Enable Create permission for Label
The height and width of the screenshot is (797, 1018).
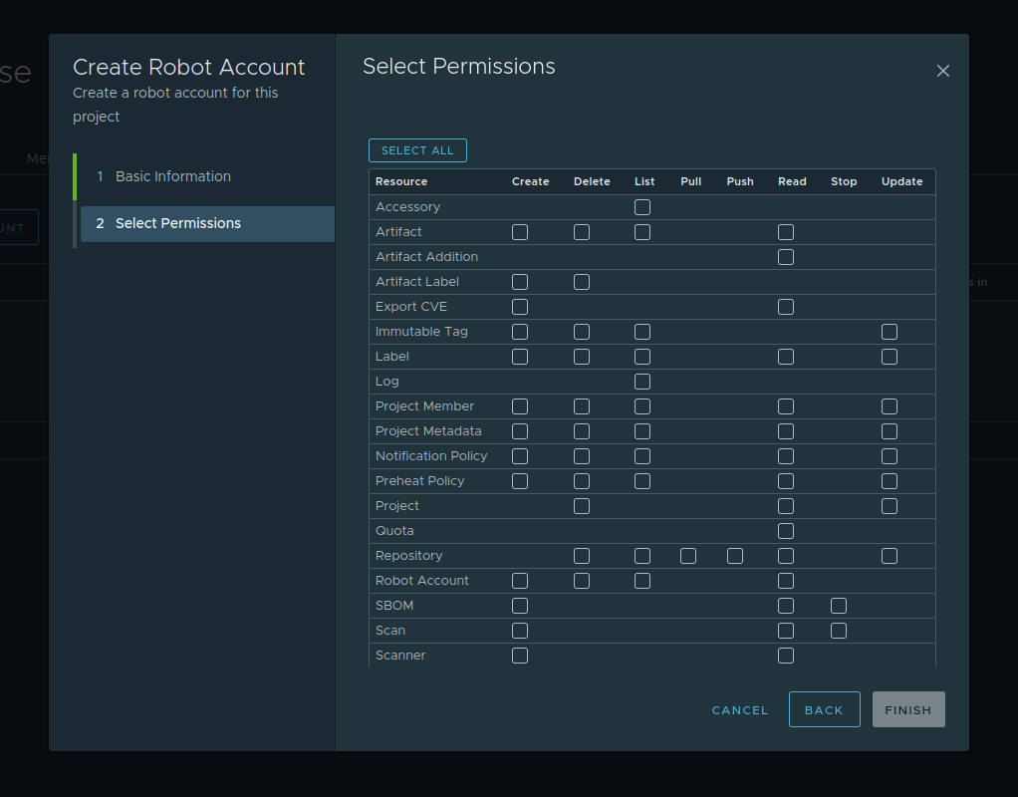click(x=519, y=357)
